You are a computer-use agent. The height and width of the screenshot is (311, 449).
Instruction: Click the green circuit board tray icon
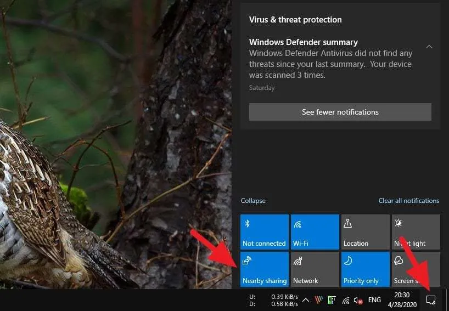click(332, 300)
